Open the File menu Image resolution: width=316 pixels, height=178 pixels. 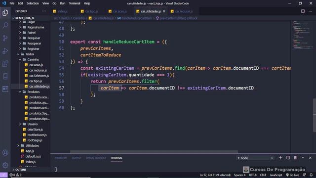pyautogui.click(x=12, y=3)
